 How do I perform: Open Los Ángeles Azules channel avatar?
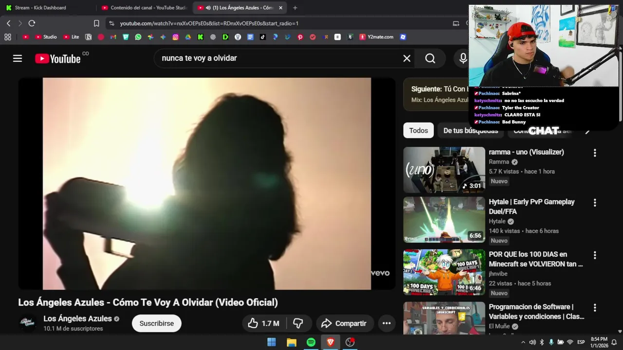coord(27,323)
